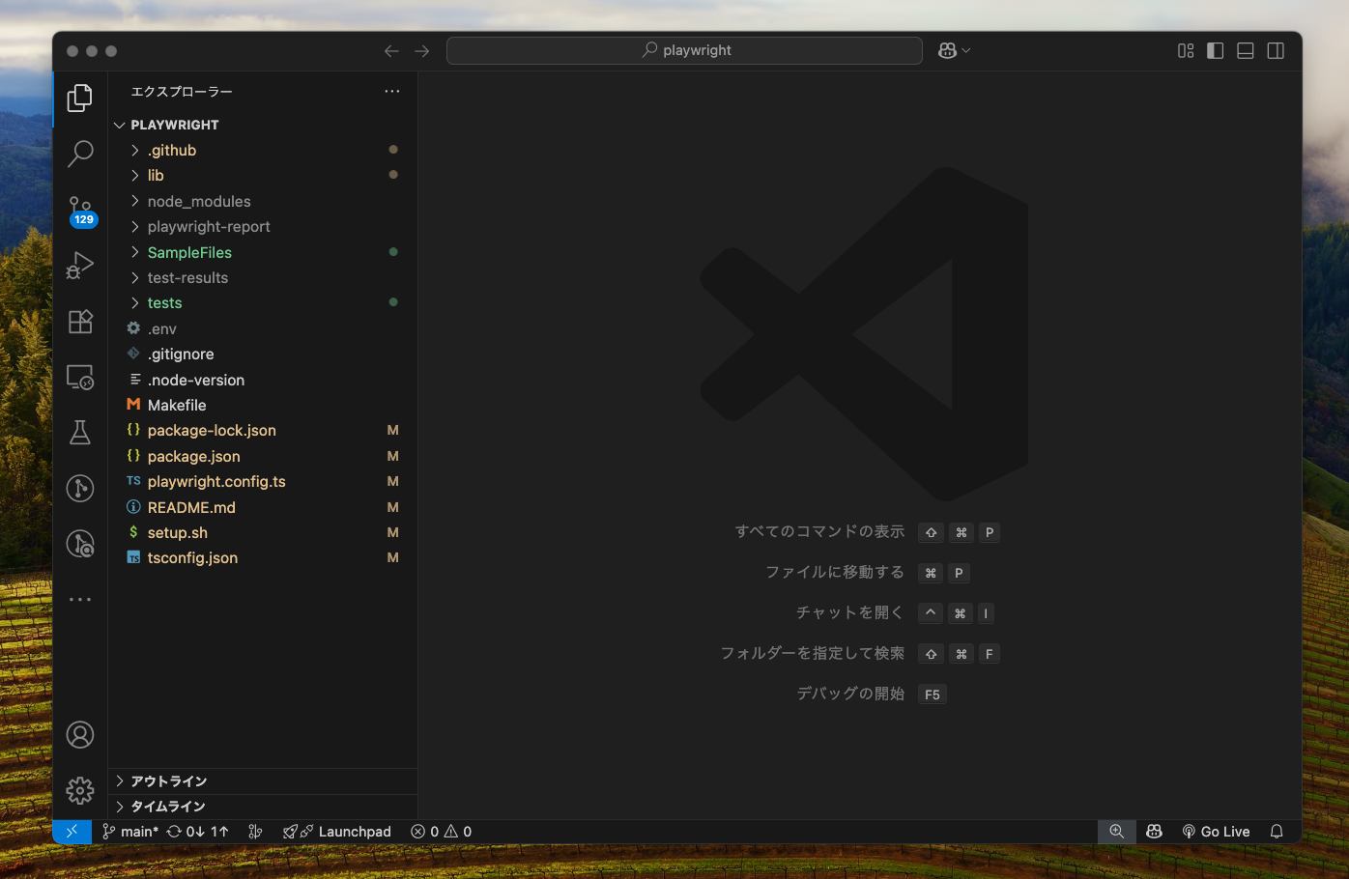Open the Testing flask view
The height and width of the screenshot is (879, 1349).
coord(80,433)
